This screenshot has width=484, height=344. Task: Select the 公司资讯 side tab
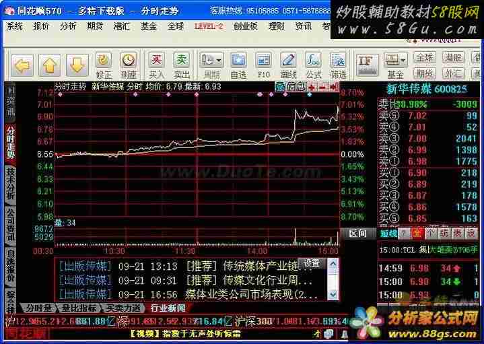(x=11, y=224)
